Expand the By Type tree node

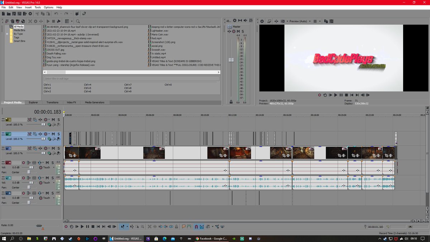(7, 34)
